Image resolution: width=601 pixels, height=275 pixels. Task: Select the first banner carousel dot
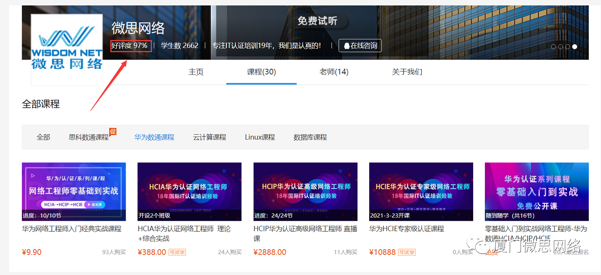tap(553, 47)
